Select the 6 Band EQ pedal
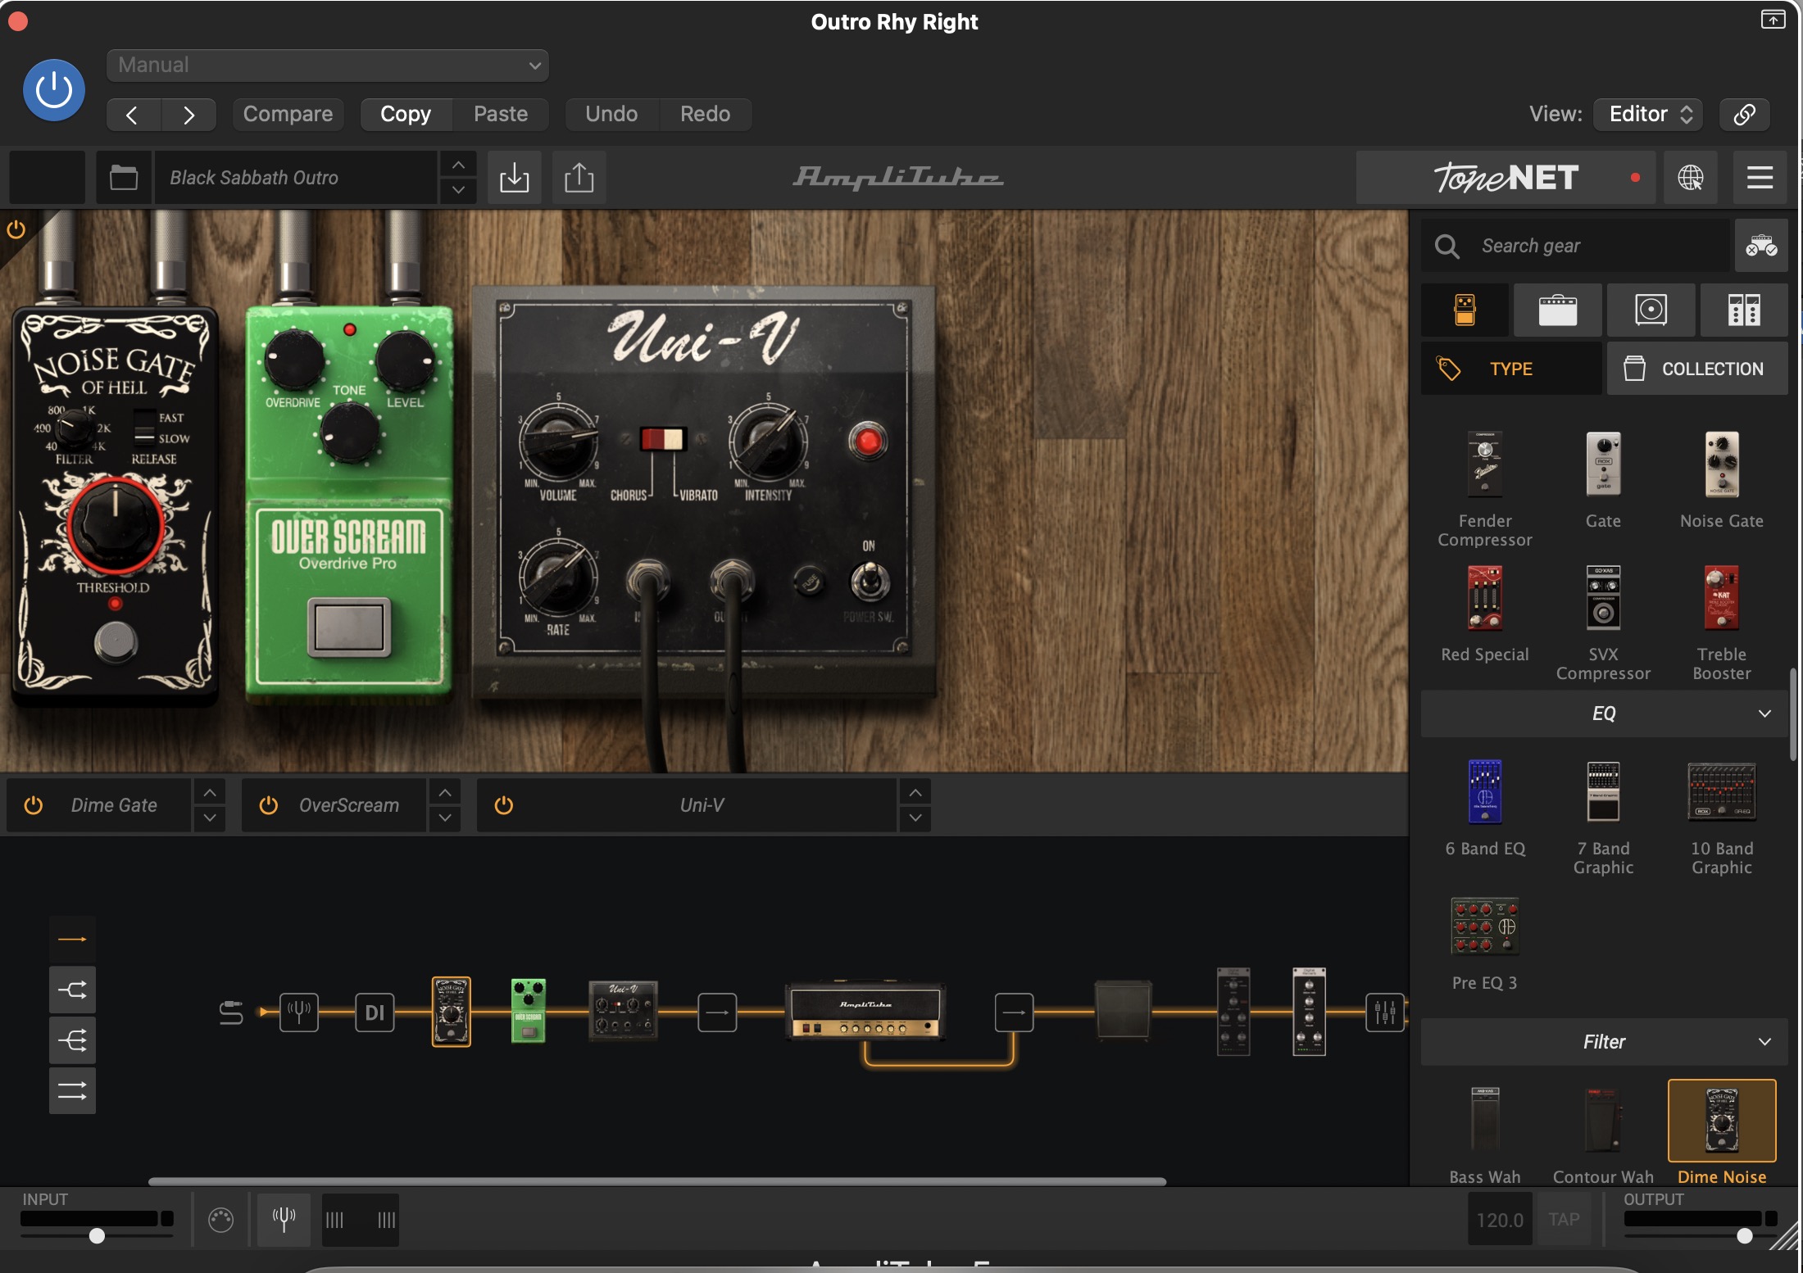Viewport: 1803px width, 1273px height. [x=1485, y=808]
